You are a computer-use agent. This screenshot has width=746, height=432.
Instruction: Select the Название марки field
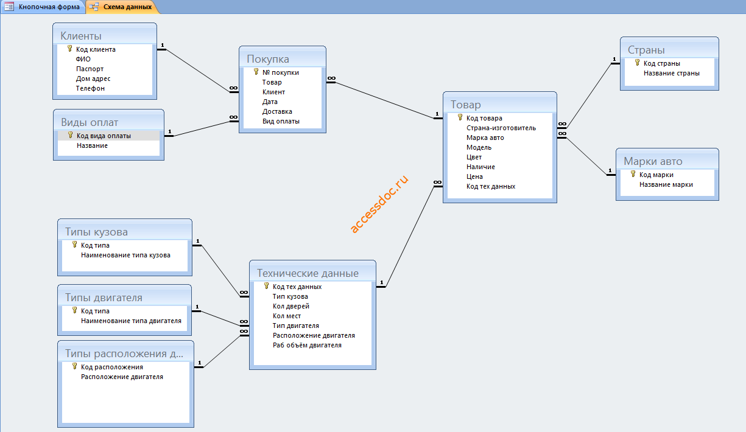[x=667, y=184]
